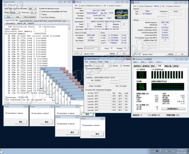Viewport: 189px width, 154px height.
Task: Click Take a Snapshot in Hyper PI
Action: pyautogui.click(x=30, y=17)
